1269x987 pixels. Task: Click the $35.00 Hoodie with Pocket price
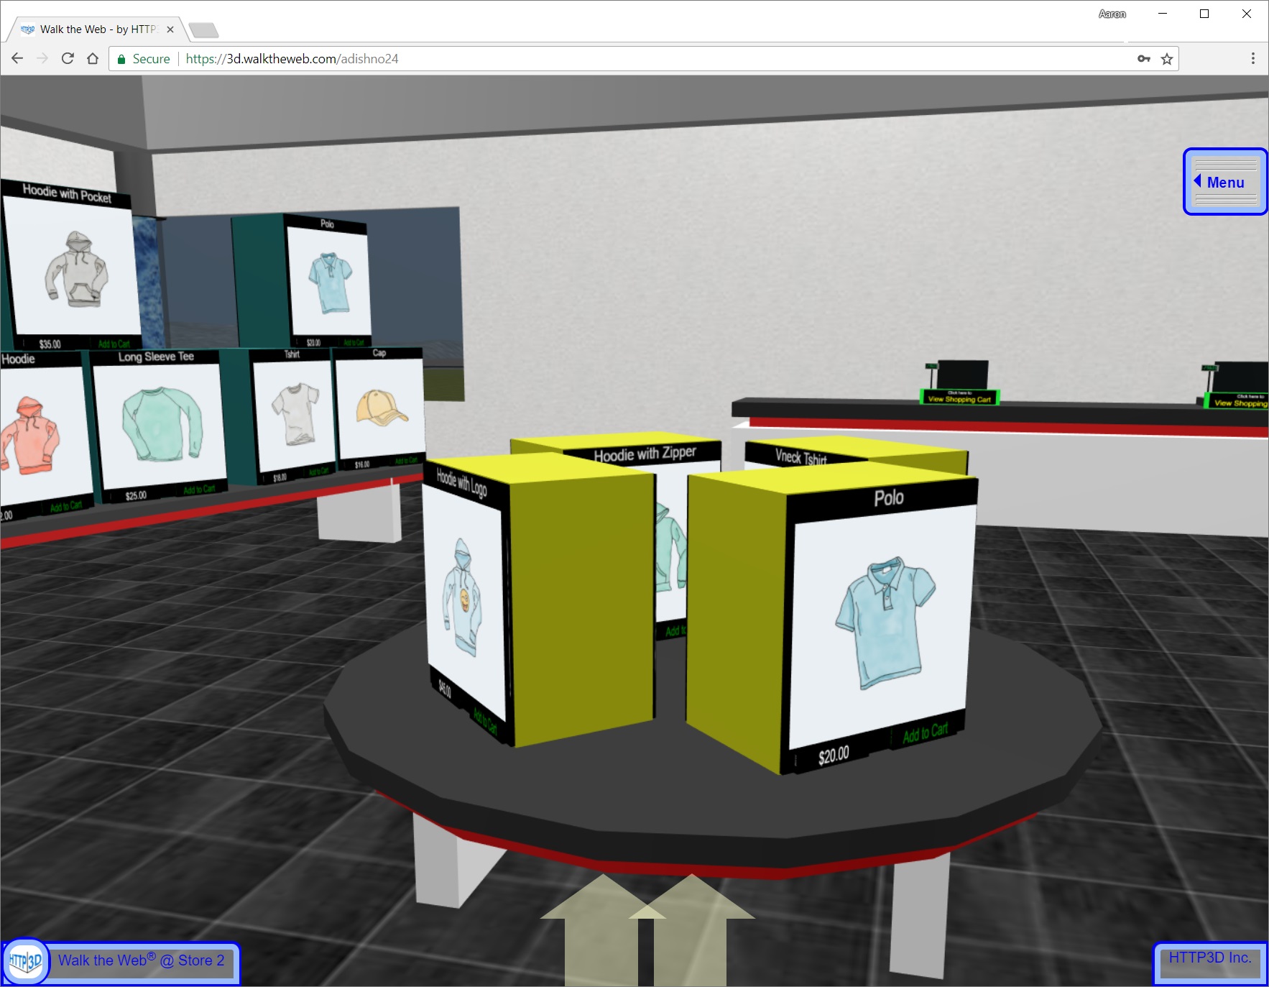coord(50,344)
